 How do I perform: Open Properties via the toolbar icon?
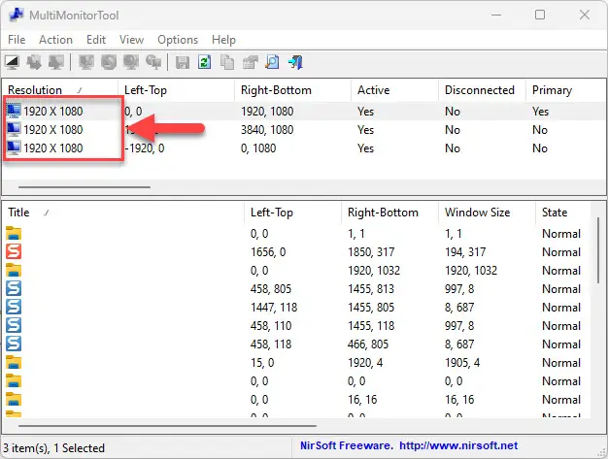coord(250,63)
